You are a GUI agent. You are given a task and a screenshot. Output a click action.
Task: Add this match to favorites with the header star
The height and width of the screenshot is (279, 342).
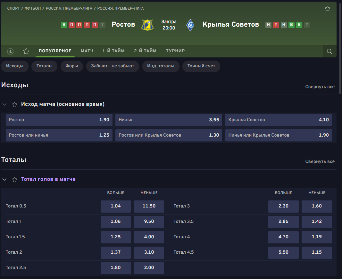coord(327,9)
